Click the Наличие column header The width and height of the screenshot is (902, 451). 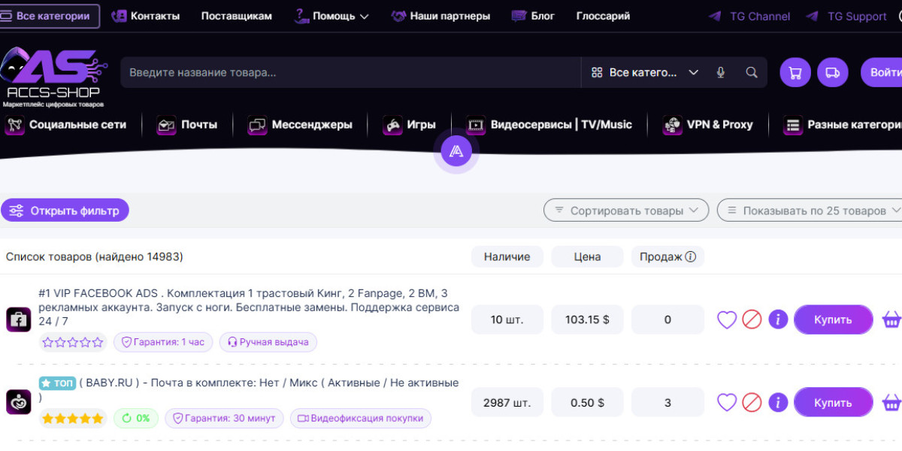[507, 256]
